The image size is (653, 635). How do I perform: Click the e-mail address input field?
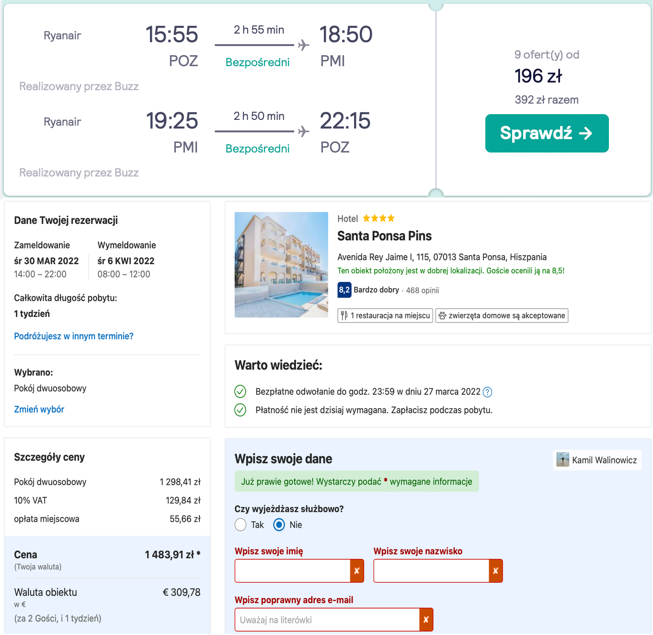[x=327, y=620]
